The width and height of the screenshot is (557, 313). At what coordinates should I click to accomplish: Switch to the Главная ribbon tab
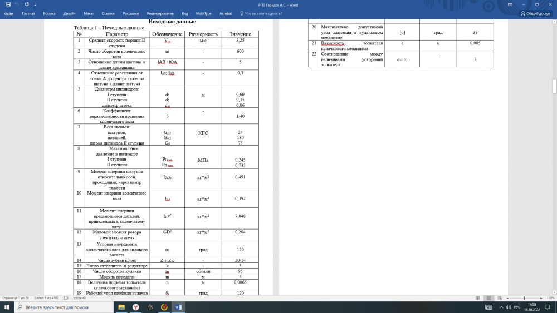[x=28, y=13]
